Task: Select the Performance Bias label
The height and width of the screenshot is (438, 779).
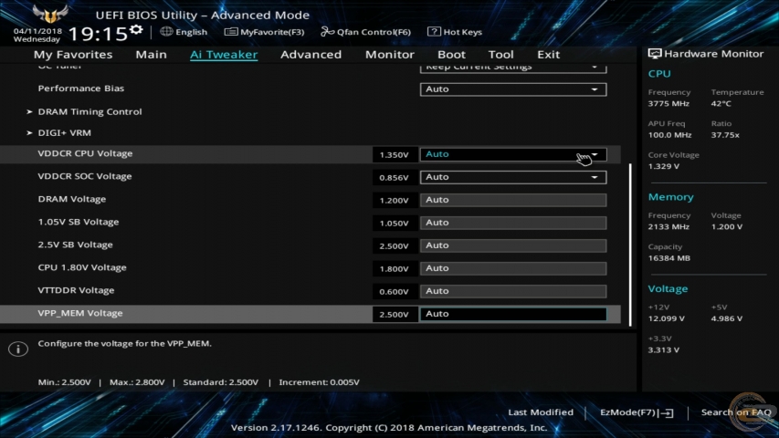Action: tap(81, 89)
